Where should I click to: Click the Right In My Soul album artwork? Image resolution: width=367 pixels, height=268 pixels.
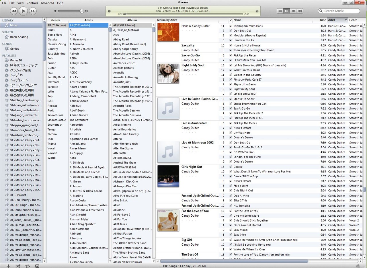[168, 73]
